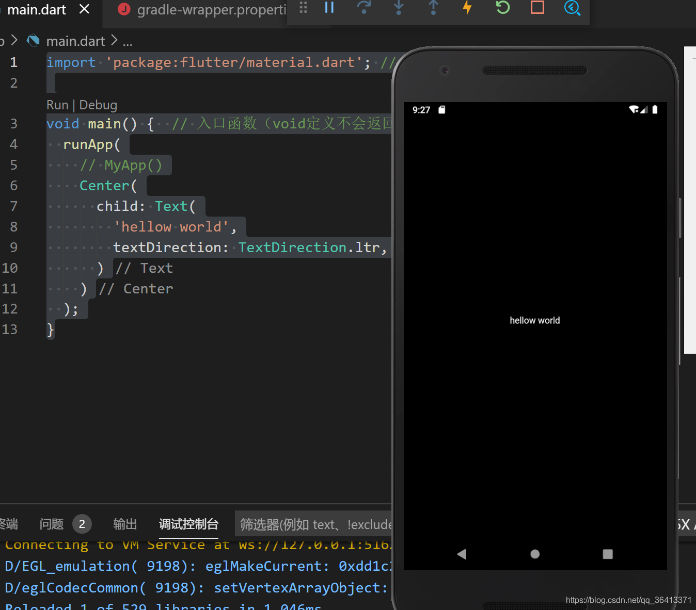Switch to the main.dart tab

[37, 10]
